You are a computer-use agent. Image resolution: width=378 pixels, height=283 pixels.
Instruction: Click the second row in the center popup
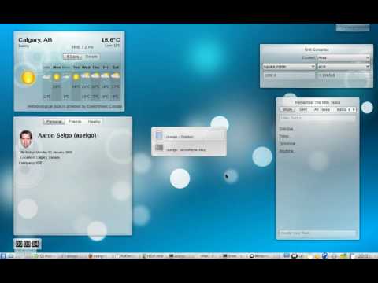point(189,148)
